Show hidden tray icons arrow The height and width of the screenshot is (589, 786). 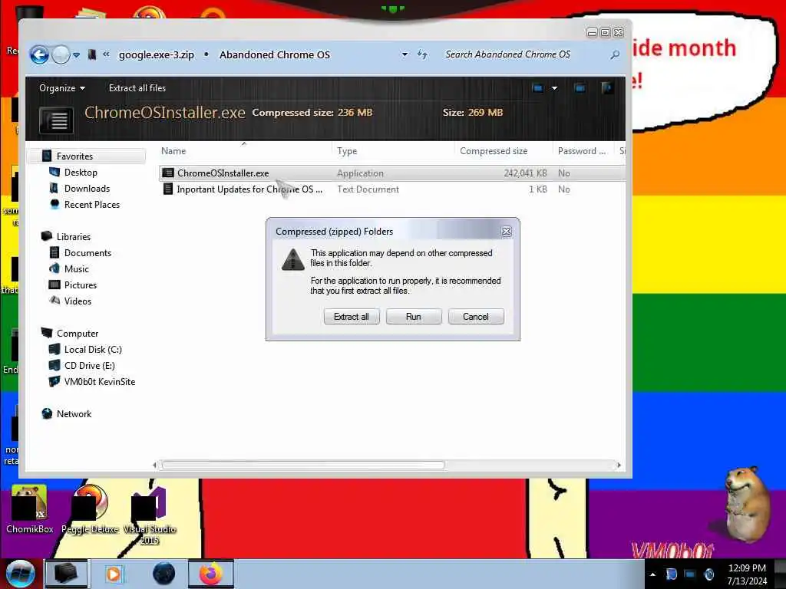tap(652, 574)
